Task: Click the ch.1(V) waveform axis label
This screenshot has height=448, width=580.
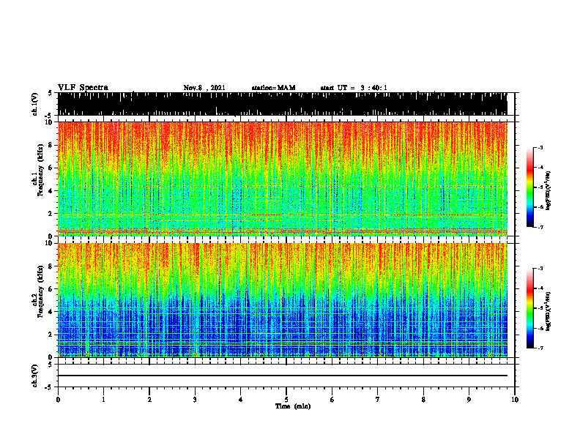Action: coord(35,104)
